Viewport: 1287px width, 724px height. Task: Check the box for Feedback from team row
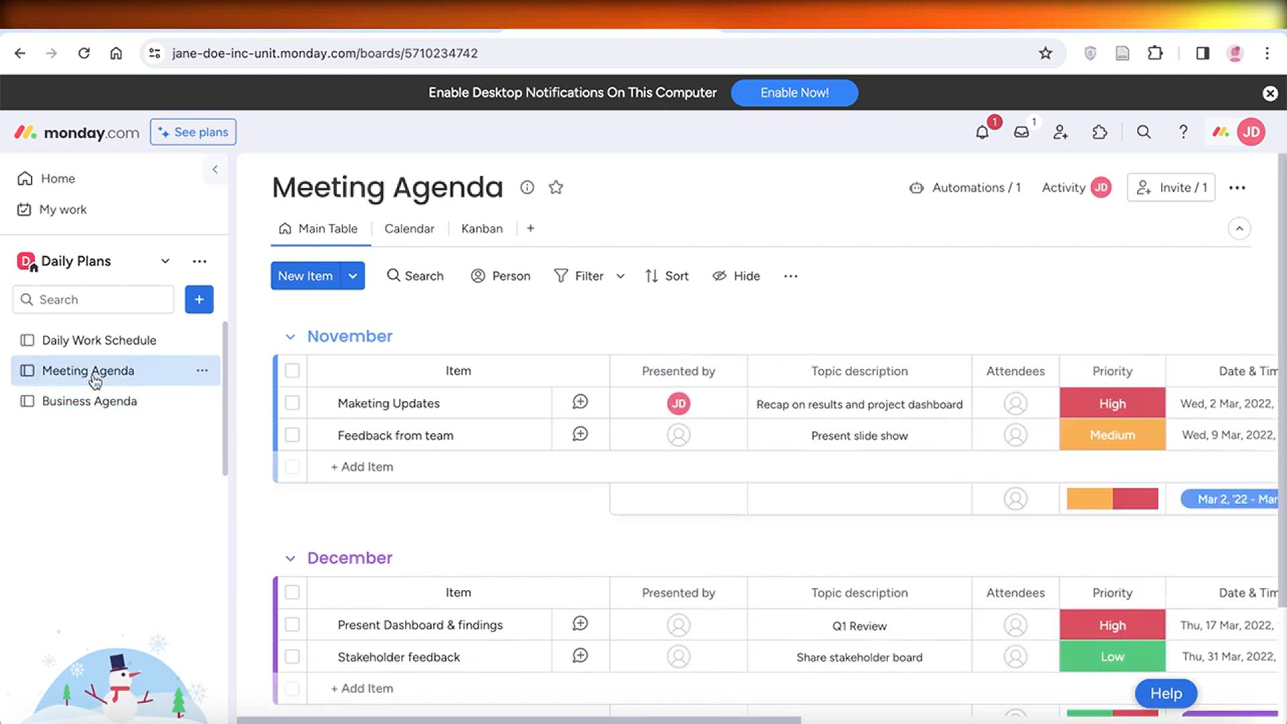point(292,435)
